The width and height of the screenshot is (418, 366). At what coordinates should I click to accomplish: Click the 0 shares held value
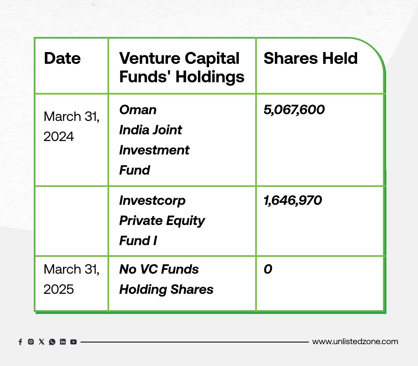(x=268, y=269)
